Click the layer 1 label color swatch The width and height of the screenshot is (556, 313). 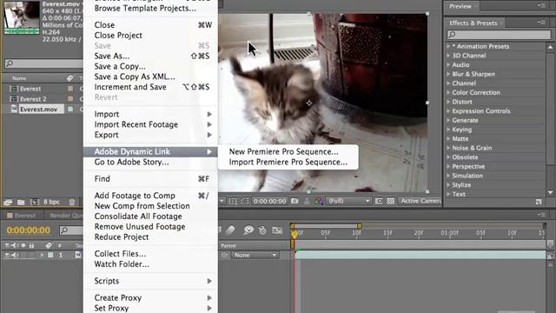click(50, 255)
